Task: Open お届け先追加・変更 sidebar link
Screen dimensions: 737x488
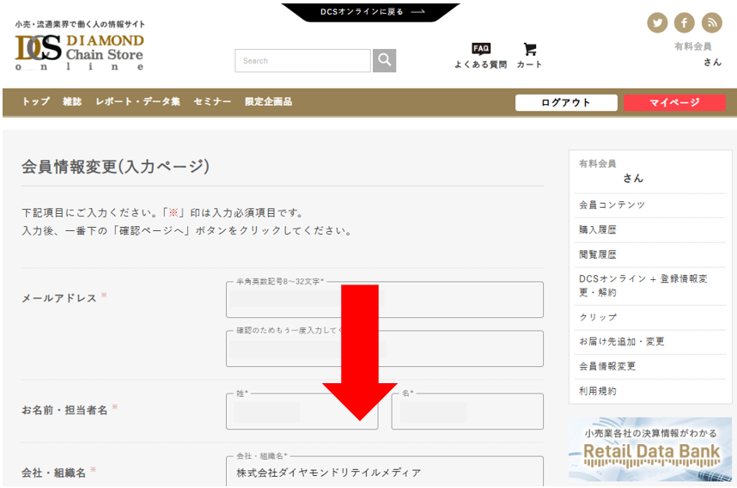Action: click(622, 342)
